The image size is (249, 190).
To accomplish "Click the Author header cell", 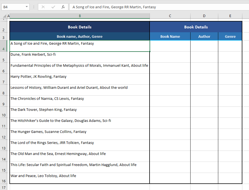I will point(204,36).
